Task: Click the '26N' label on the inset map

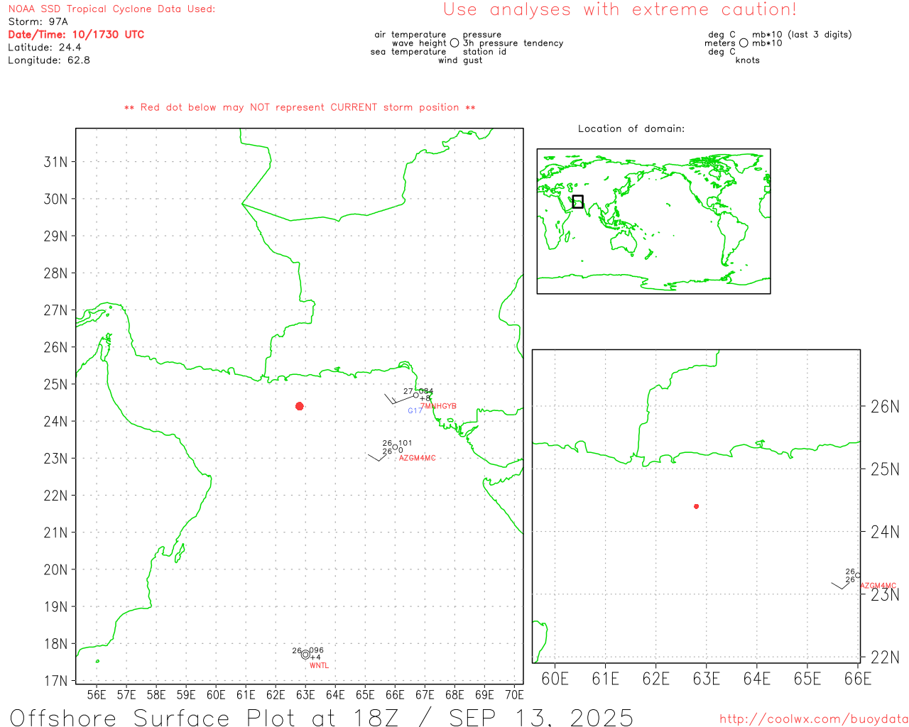Action: click(x=885, y=407)
